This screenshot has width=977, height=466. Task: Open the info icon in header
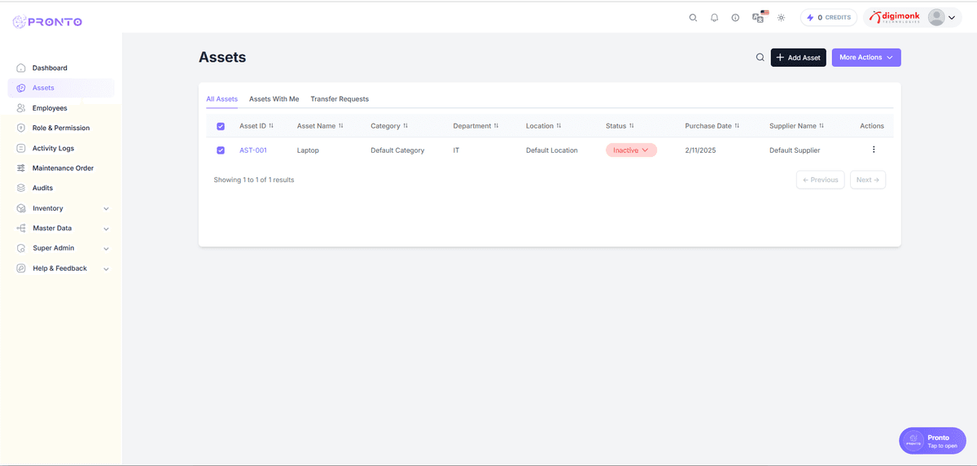735,18
